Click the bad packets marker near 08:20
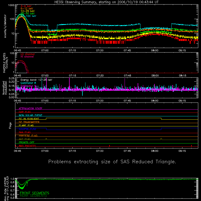 click(191, 146)
